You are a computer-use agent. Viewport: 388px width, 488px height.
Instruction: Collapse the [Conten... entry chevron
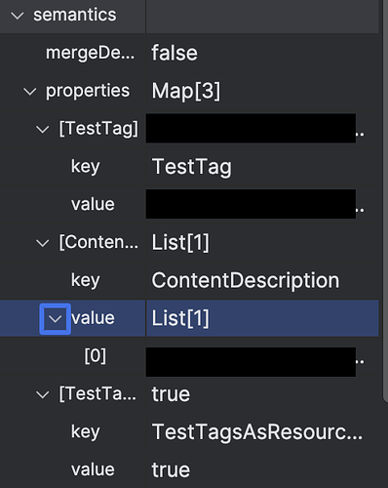click(x=43, y=243)
